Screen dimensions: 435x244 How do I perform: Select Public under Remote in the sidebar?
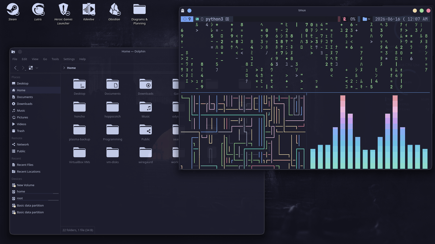(x=35, y=151)
